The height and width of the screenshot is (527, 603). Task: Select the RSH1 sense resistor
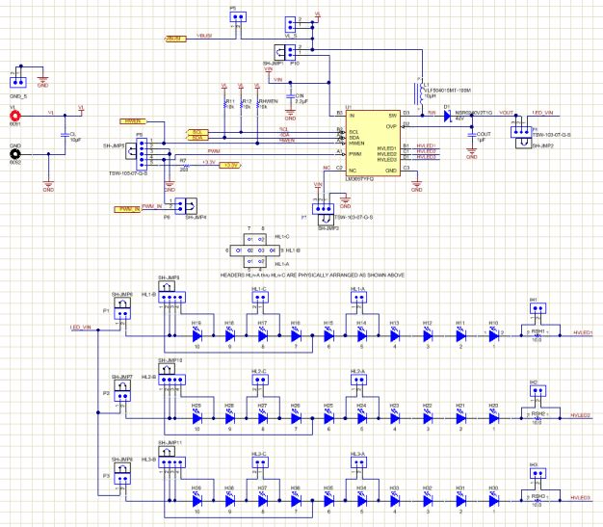click(x=537, y=335)
